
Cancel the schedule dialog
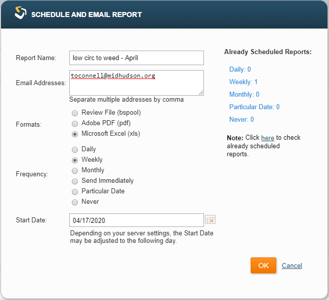coord(292,265)
